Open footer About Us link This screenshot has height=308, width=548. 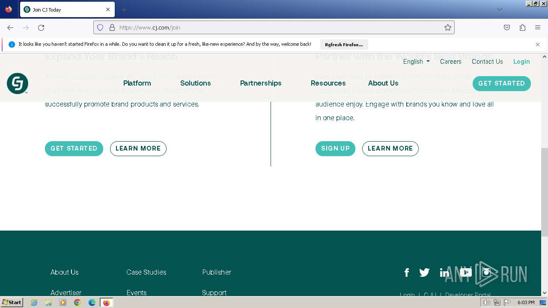[x=65, y=272]
